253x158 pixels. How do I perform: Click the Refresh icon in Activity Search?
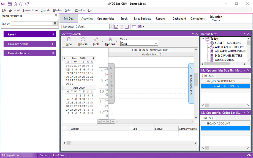(83, 40)
